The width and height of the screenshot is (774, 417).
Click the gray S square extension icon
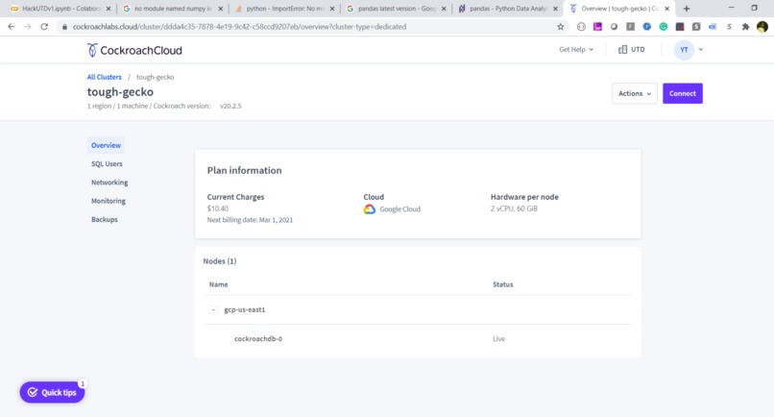click(696, 27)
